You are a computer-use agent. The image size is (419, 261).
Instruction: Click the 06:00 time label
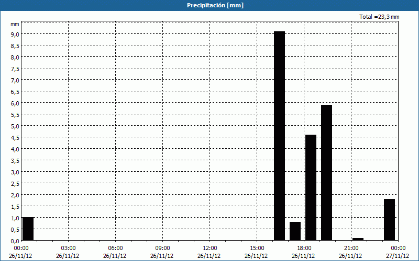pyautogui.click(x=116, y=248)
